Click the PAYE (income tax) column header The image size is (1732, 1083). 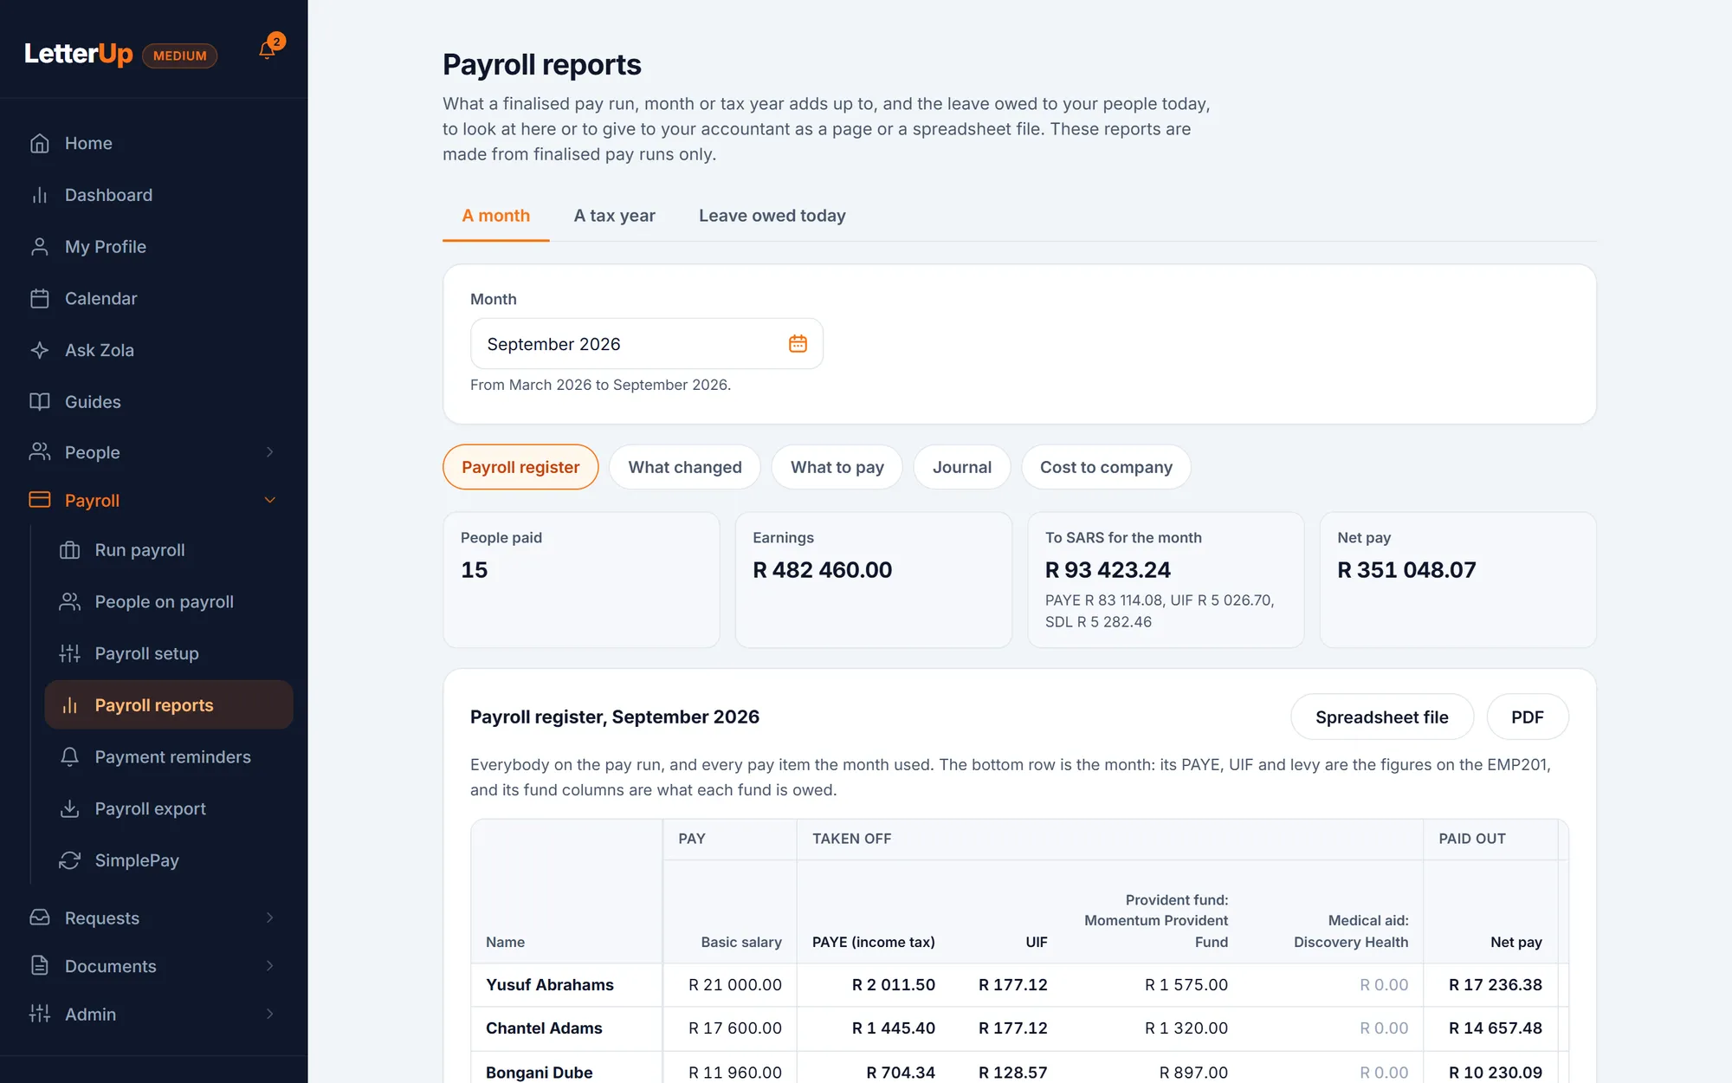pyautogui.click(x=874, y=942)
